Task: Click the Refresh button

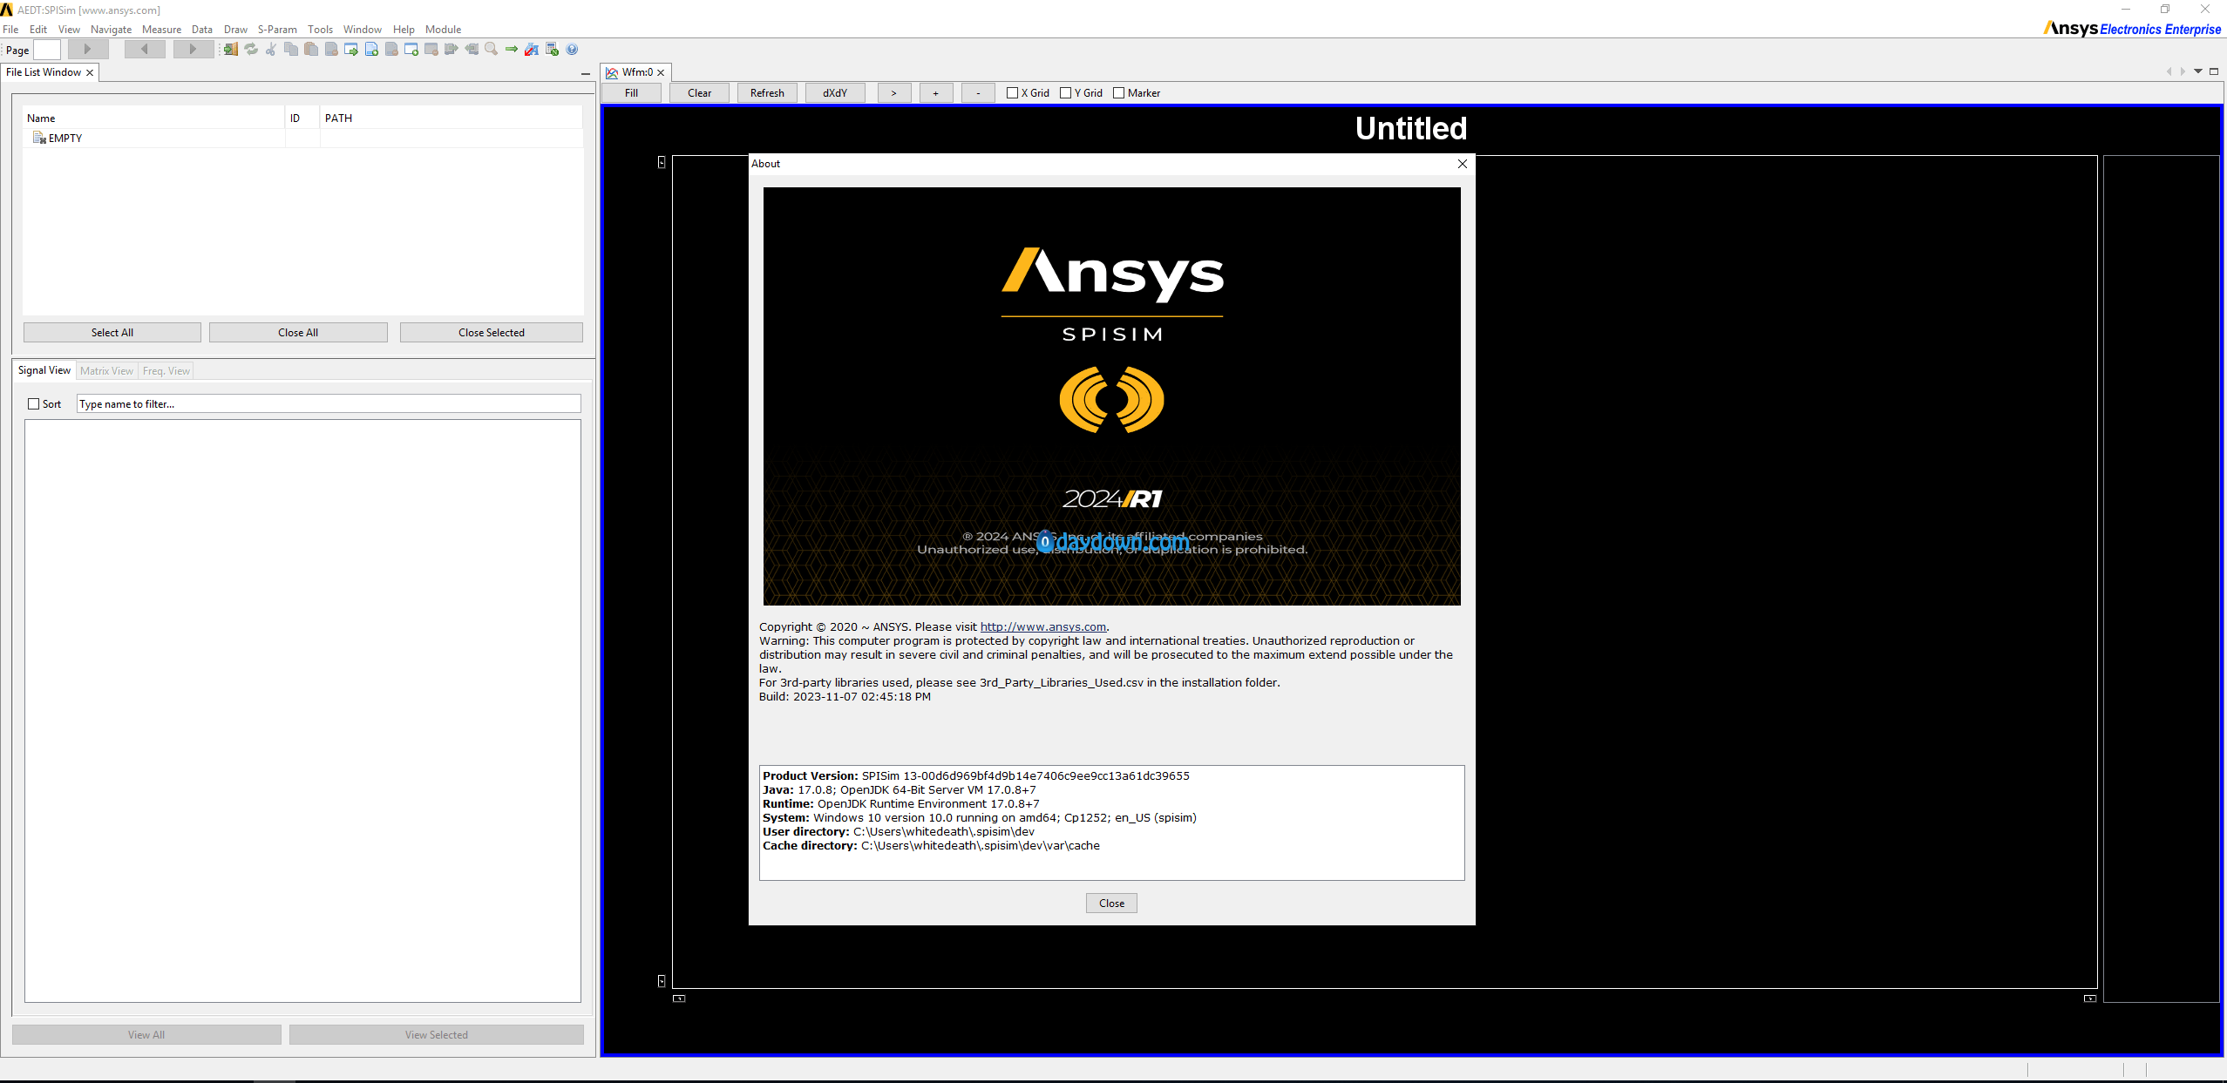Action: coord(767,93)
